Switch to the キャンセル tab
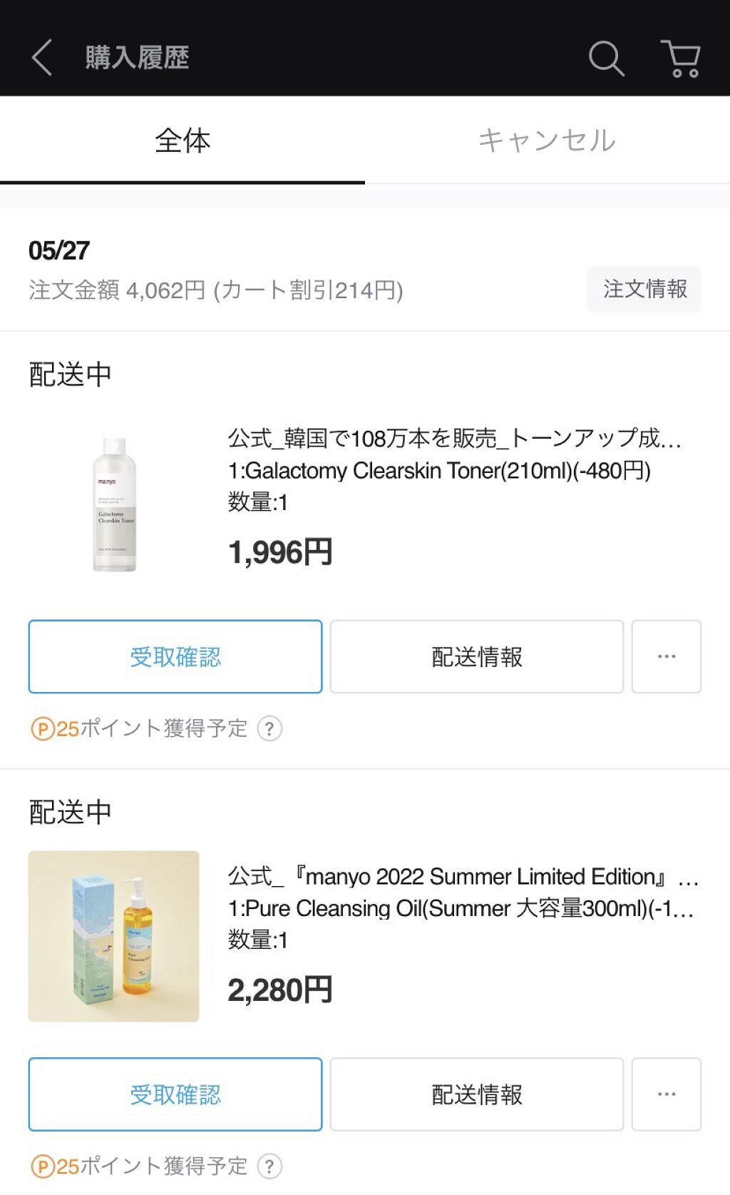The width and height of the screenshot is (730, 1195). pyautogui.click(x=547, y=141)
